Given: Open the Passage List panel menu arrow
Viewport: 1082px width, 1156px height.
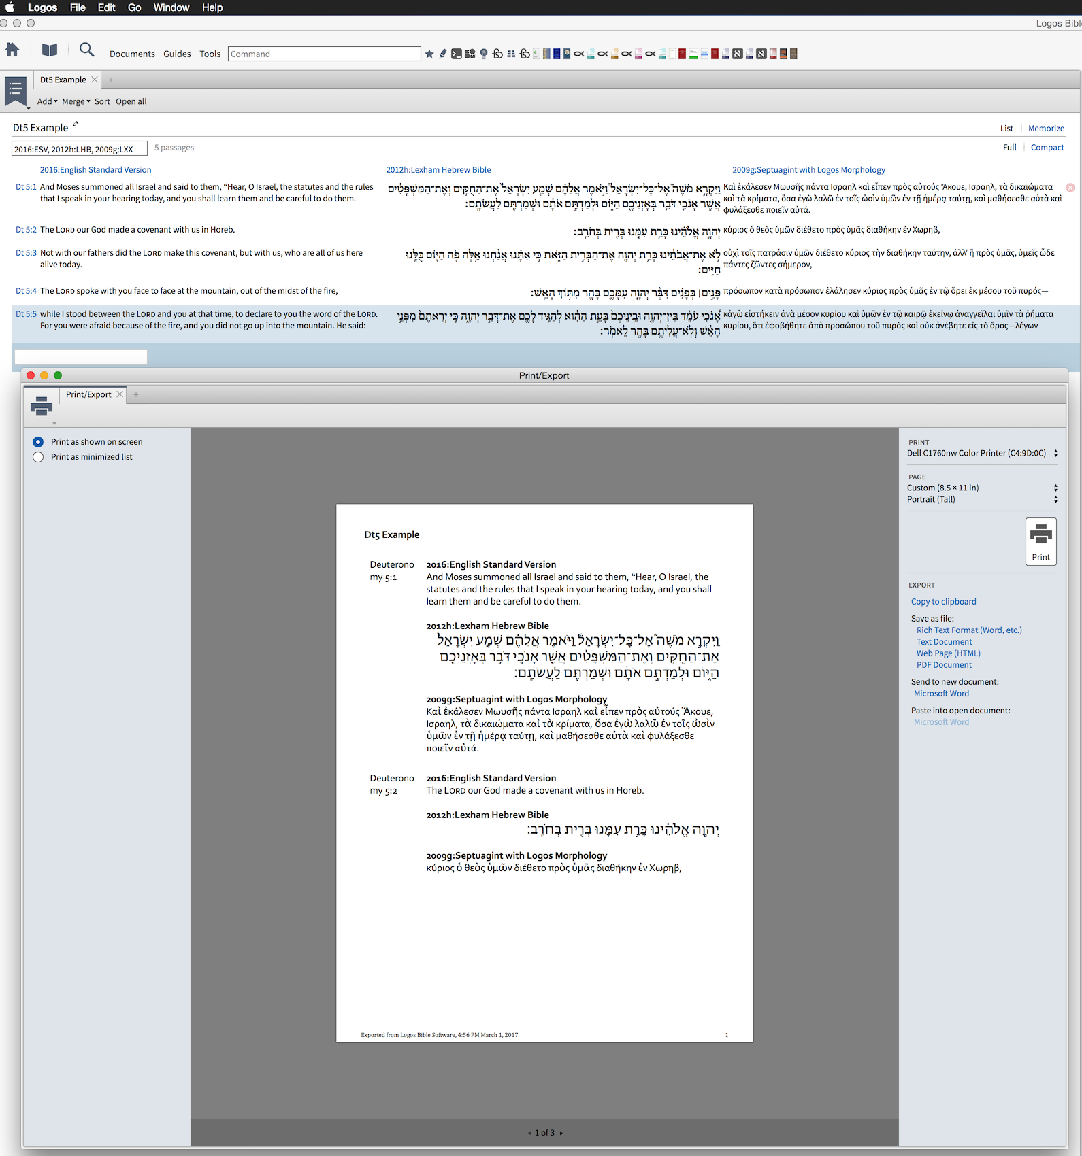Looking at the screenshot, I should [x=28, y=108].
